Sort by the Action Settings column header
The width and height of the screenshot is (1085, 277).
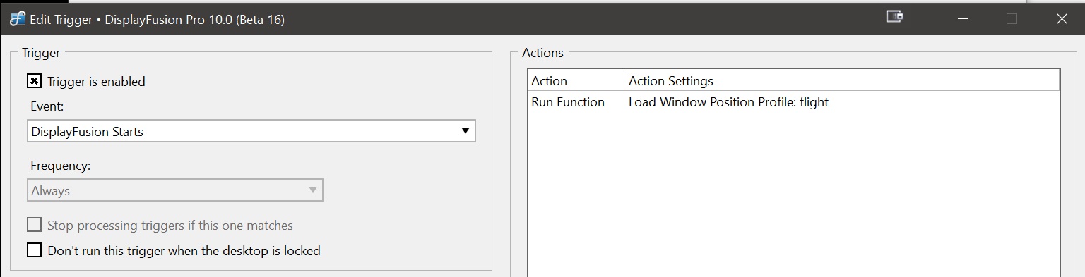[x=842, y=80]
